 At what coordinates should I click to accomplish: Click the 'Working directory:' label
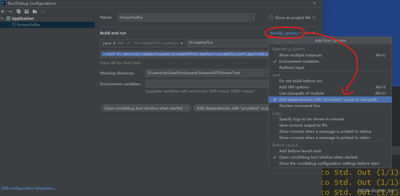point(117,73)
